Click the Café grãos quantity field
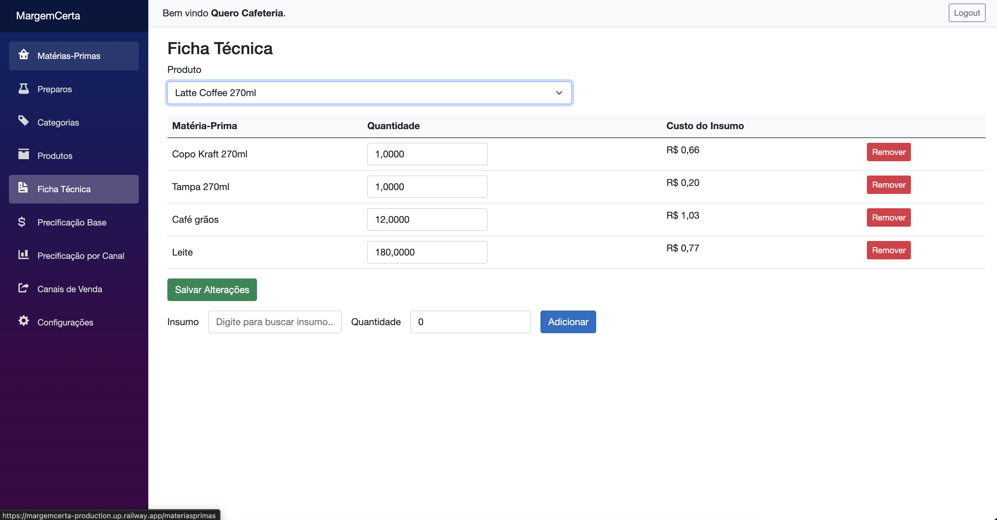Viewport: 997px width, 520px height. (427, 220)
